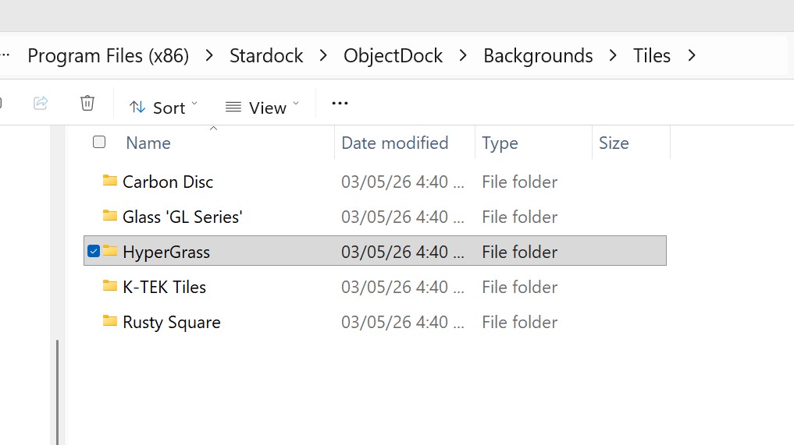Click the Glass 'GL Series' folder icon
794x445 pixels.
110,217
